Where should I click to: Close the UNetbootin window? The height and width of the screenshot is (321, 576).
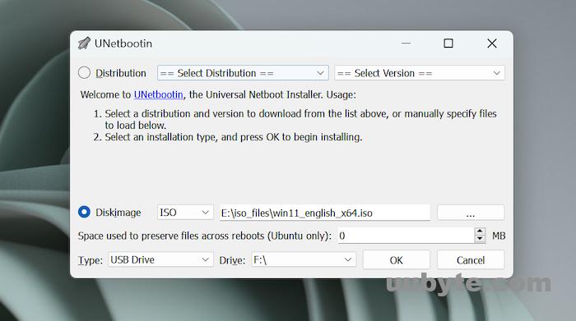[492, 44]
